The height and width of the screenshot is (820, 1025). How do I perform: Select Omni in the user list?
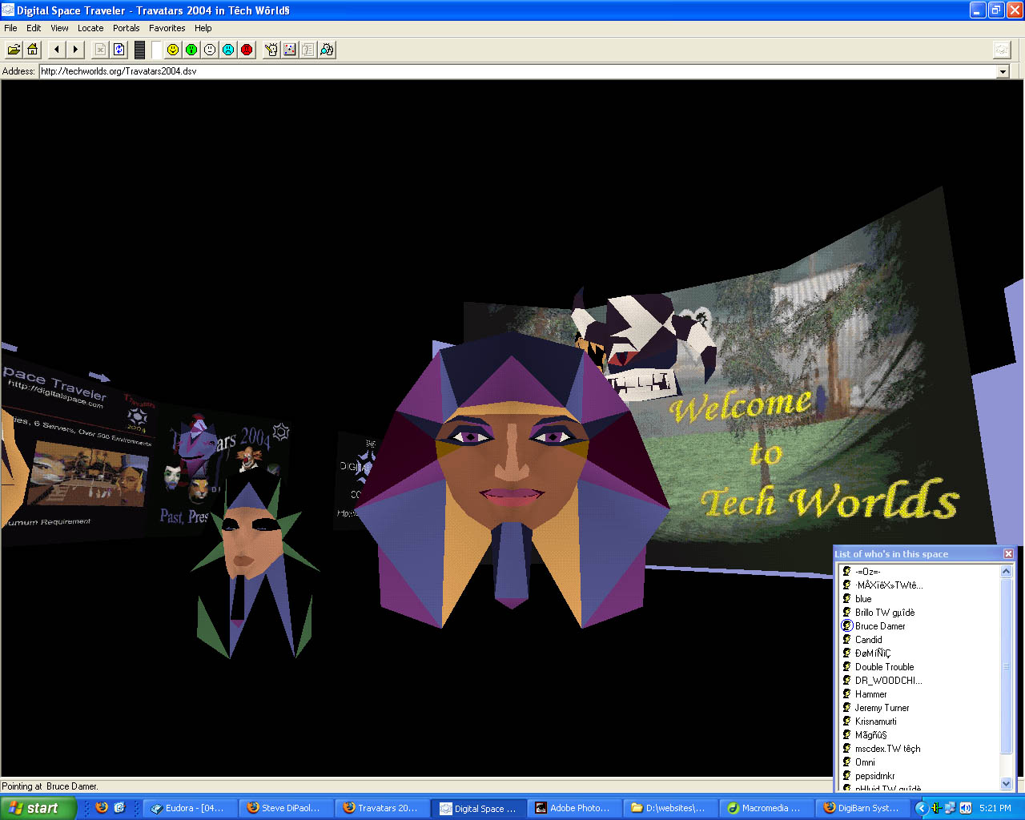(865, 762)
